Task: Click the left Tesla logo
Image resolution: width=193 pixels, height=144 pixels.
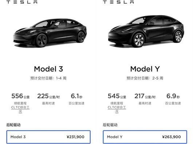Action: [22, 2]
